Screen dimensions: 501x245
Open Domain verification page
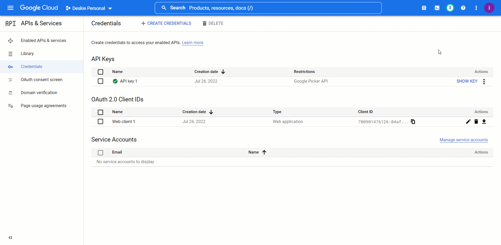click(x=39, y=93)
